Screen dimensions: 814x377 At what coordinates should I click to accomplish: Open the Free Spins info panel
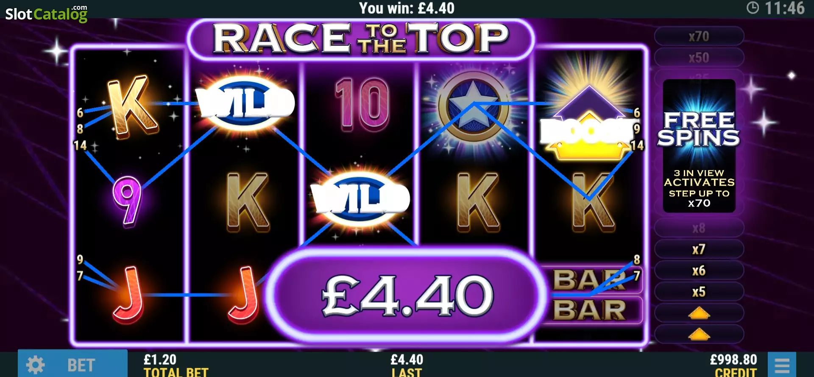click(699, 145)
